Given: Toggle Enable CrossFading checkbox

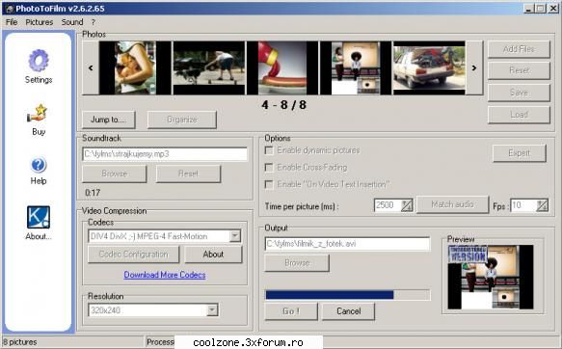Looking at the screenshot, I should pyautogui.click(x=268, y=168).
